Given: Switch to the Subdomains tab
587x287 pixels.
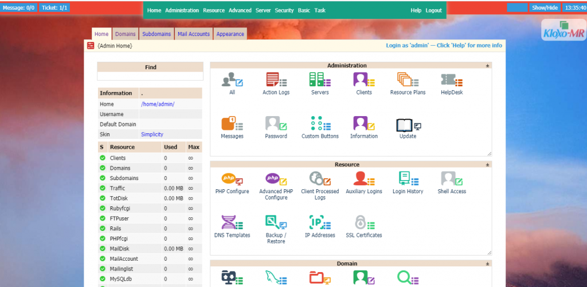Looking at the screenshot, I should pos(156,34).
